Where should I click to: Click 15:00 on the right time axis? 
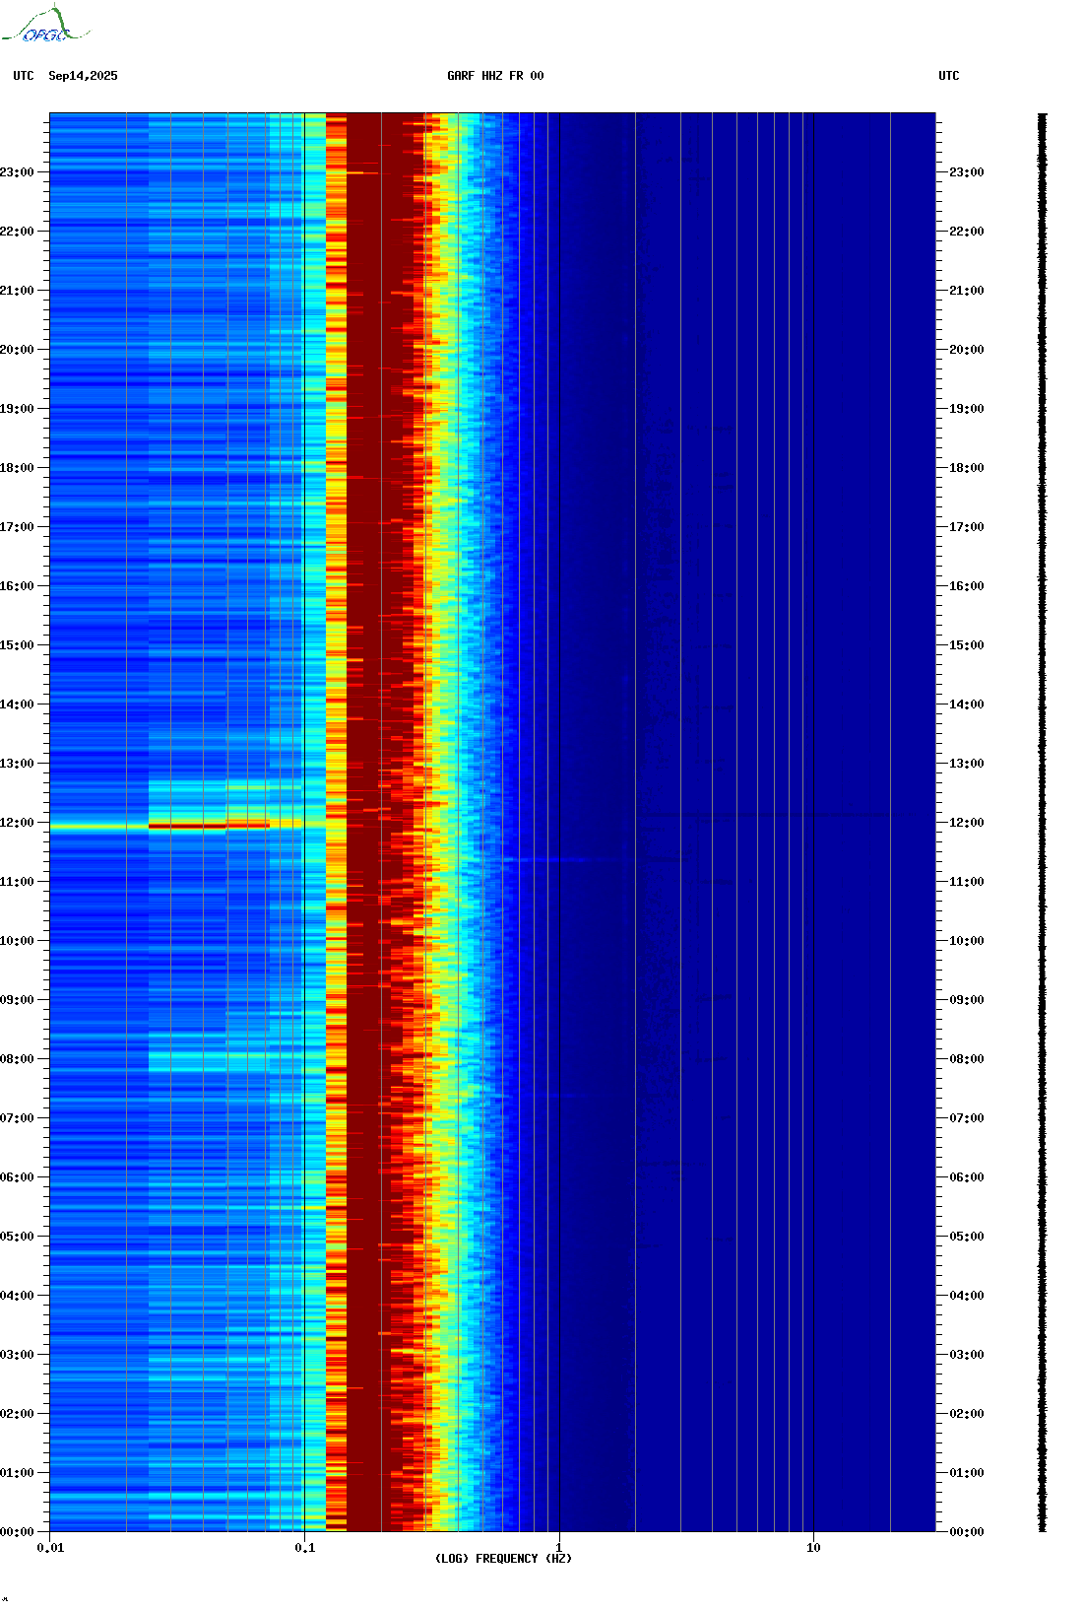(967, 645)
